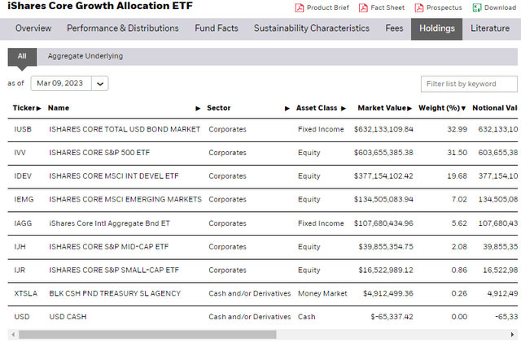Select the IJH ticker cell
521x342 pixels.
[20, 247]
